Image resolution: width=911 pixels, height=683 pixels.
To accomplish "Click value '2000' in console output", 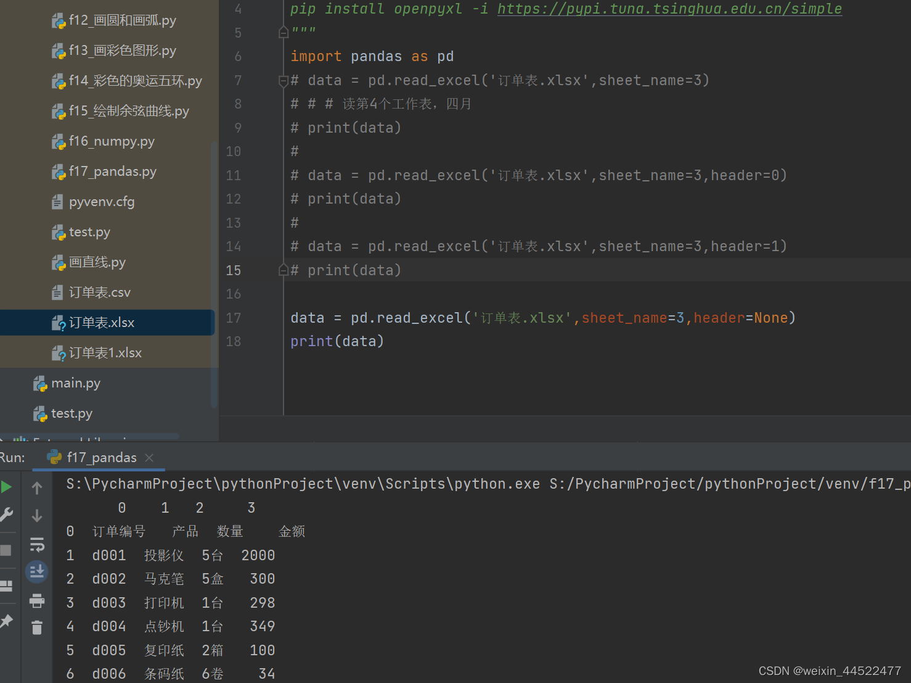I will tap(258, 555).
